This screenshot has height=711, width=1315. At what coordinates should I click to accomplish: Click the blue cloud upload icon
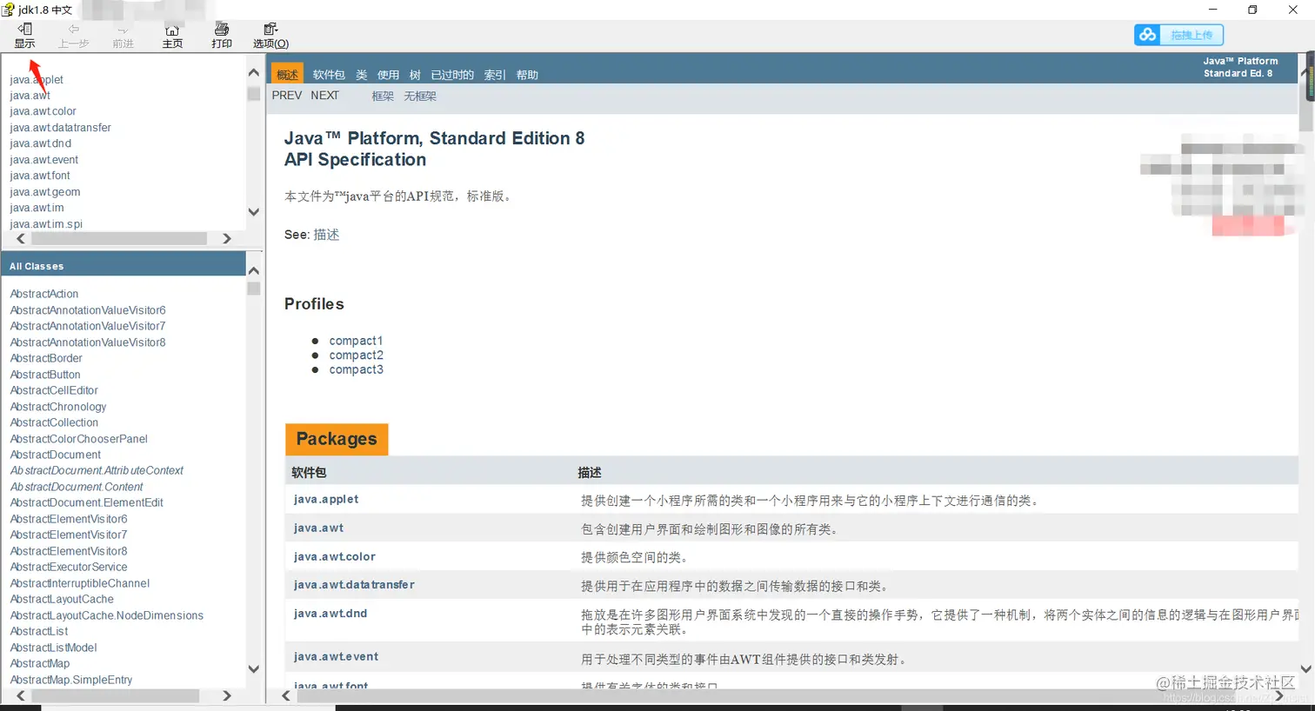click(1147, 35)
